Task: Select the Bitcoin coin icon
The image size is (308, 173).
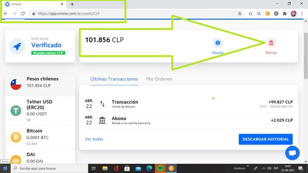Action: pyautogui.click(x=16, y=137)
